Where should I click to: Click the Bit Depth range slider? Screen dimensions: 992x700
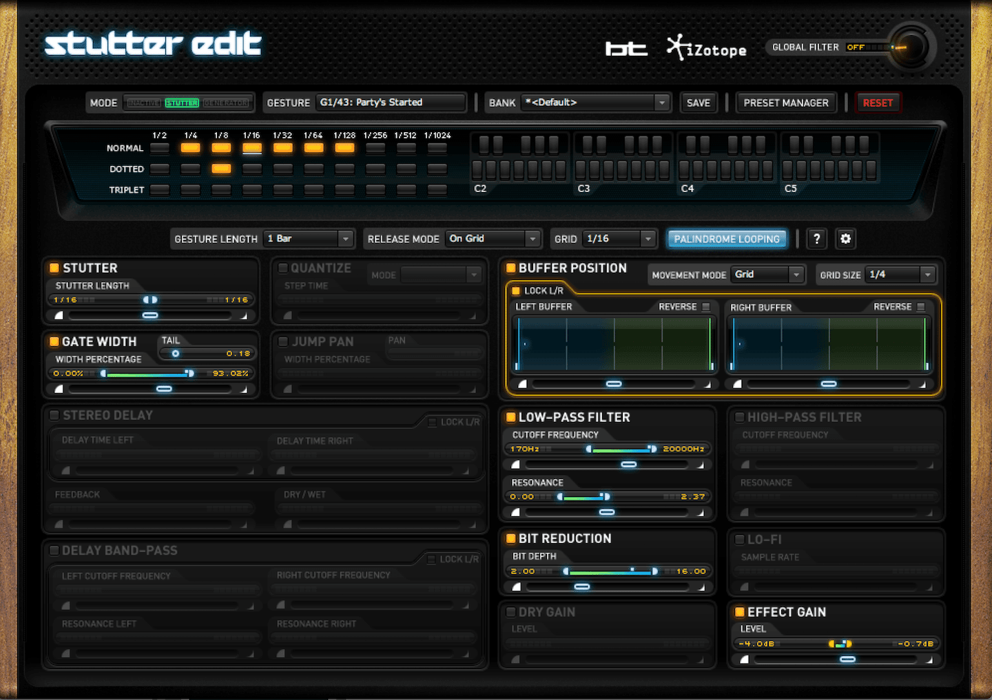[608, 571]
